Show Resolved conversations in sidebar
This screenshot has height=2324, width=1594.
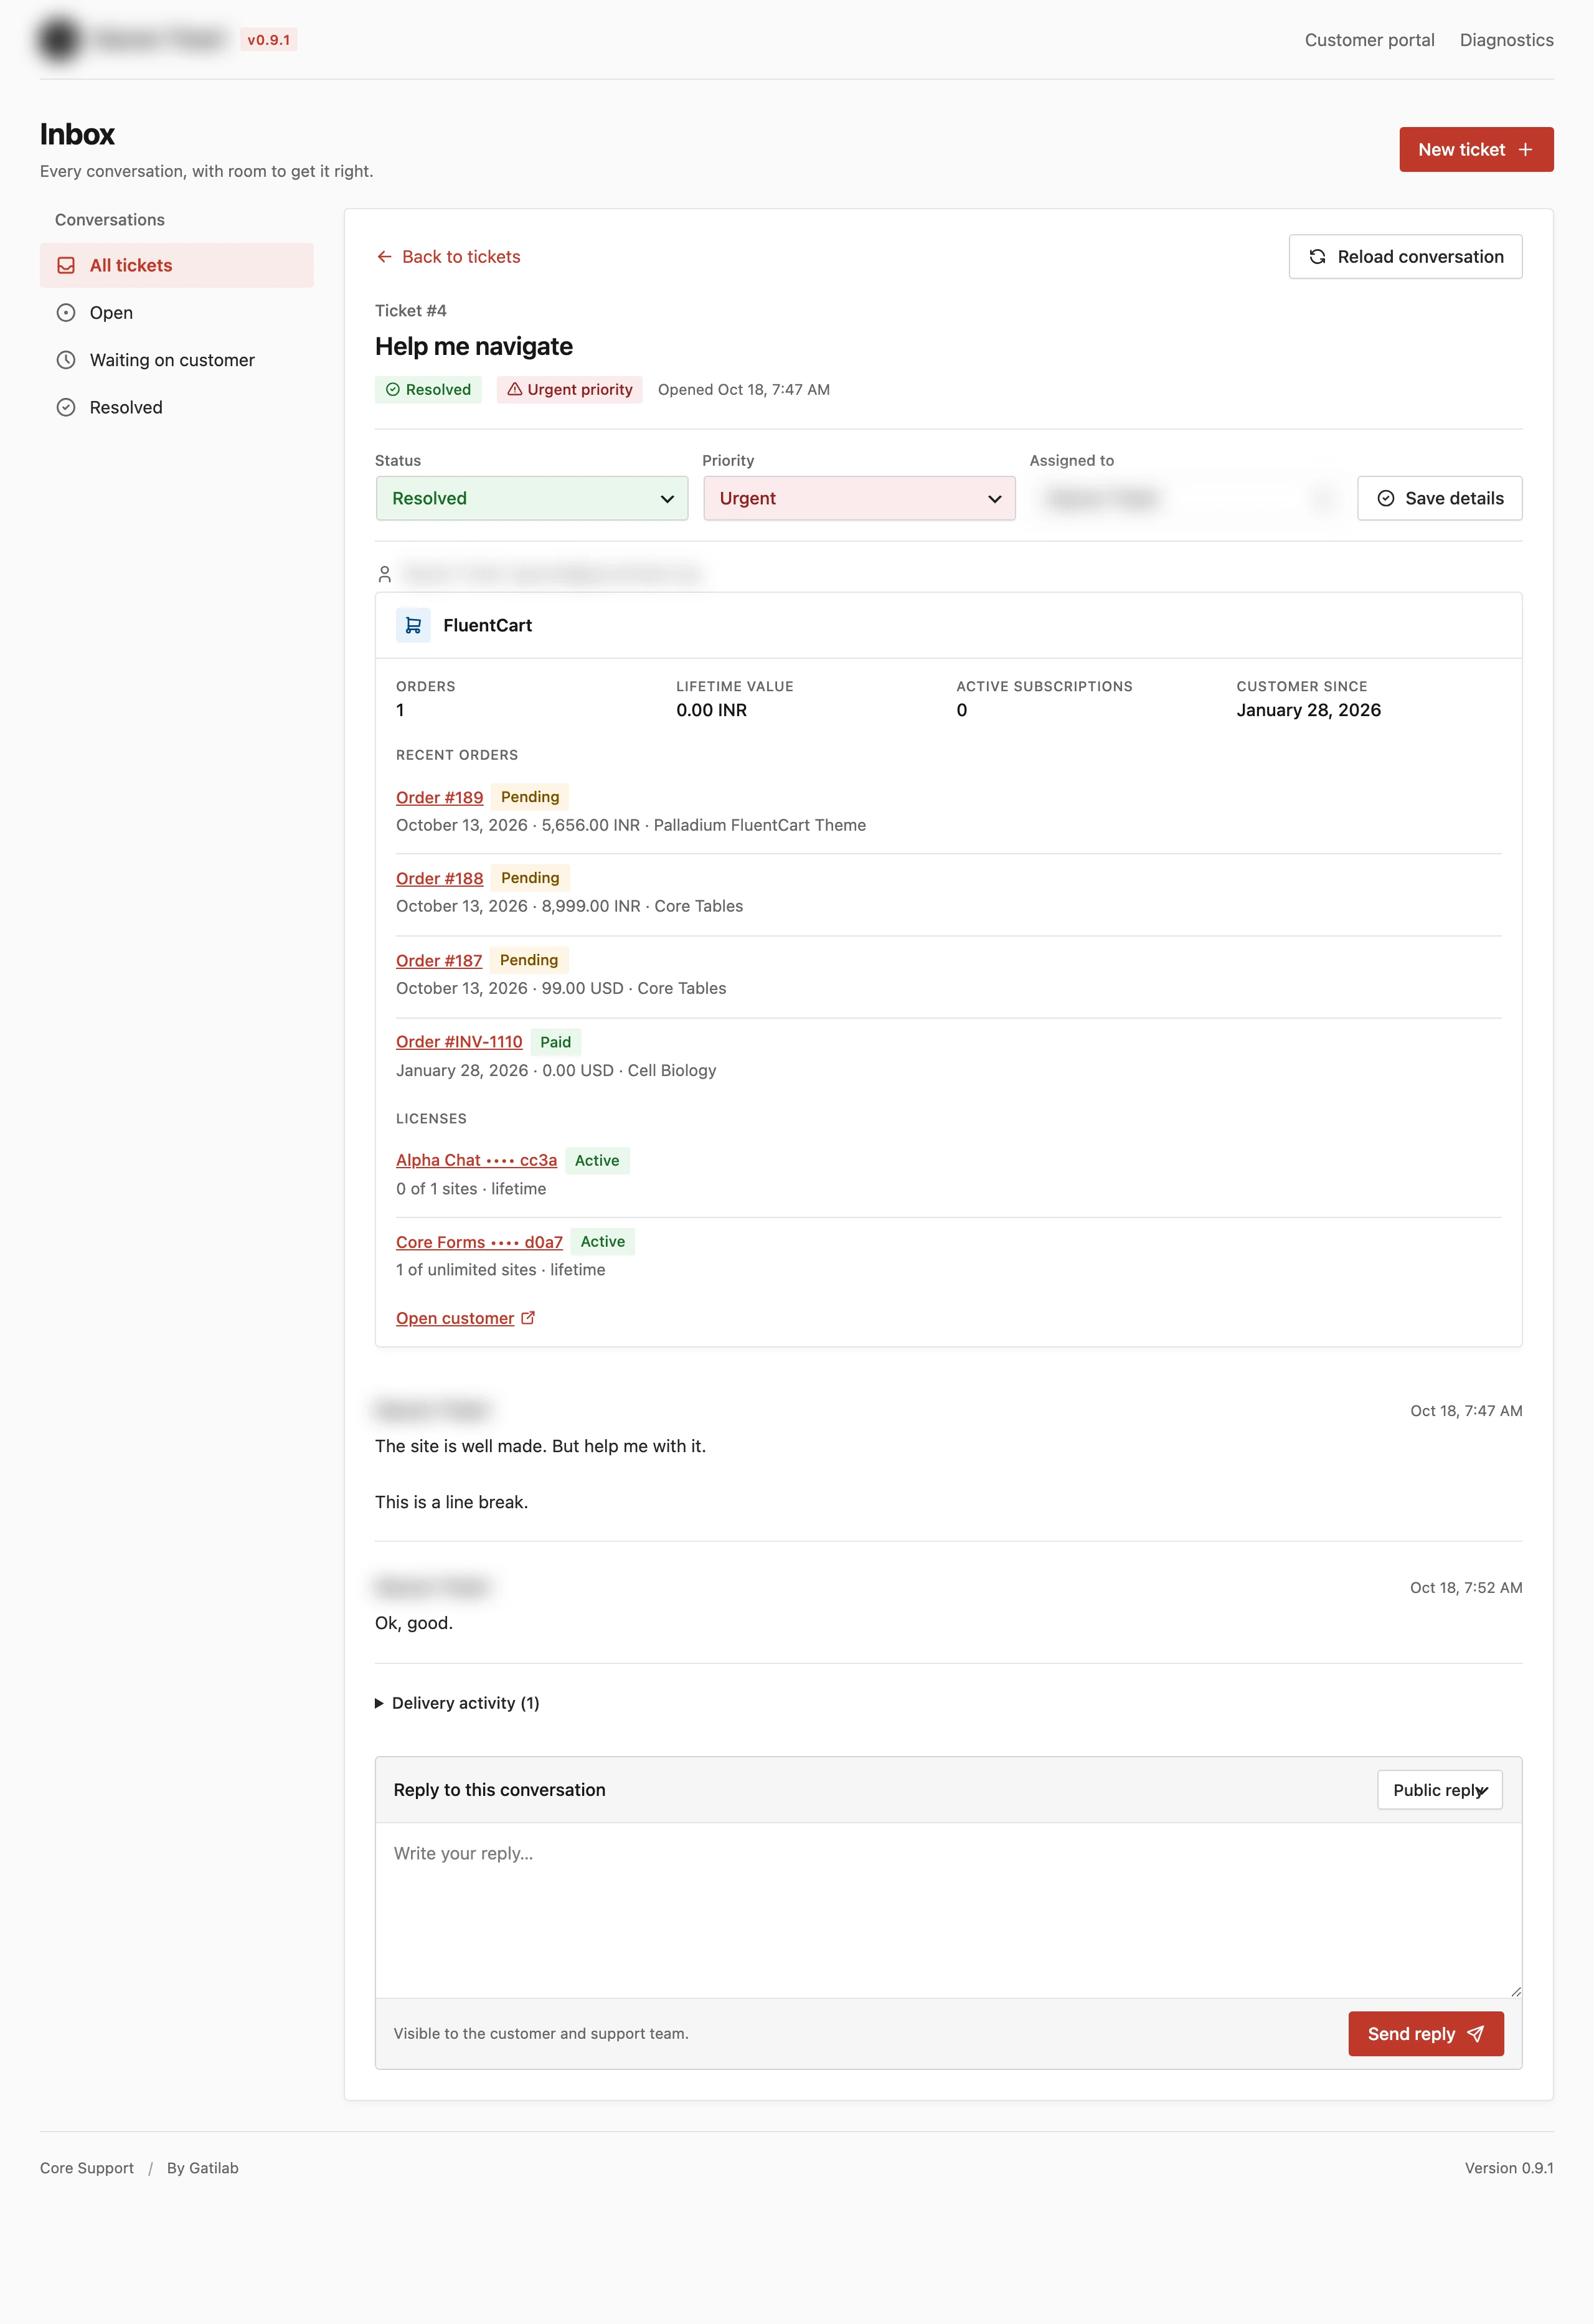[x=177, y=407]
